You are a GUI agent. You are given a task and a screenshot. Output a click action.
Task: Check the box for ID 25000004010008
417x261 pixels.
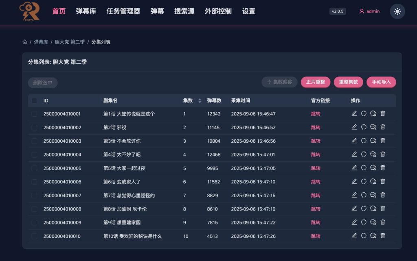coord(34,209)
